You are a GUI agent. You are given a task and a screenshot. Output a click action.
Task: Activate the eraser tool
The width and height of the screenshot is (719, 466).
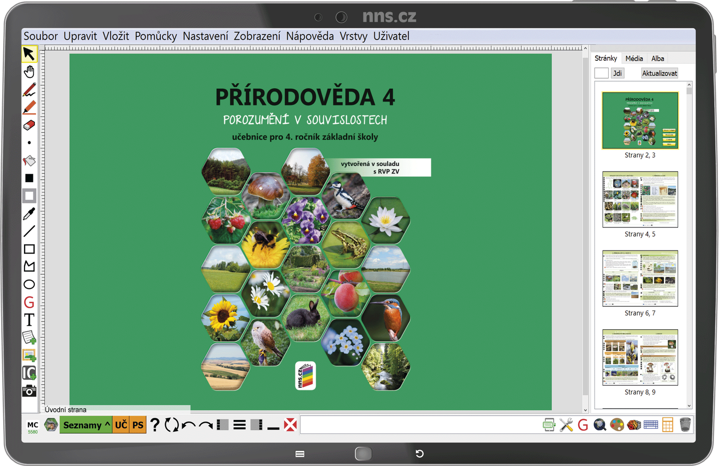point(29,125)
